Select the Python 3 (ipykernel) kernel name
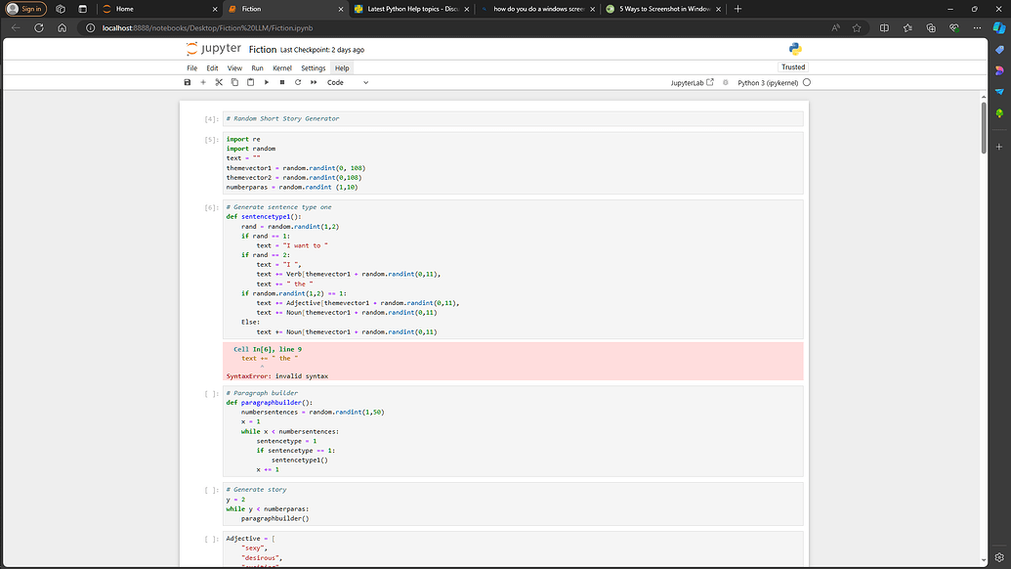 (767, 82)
